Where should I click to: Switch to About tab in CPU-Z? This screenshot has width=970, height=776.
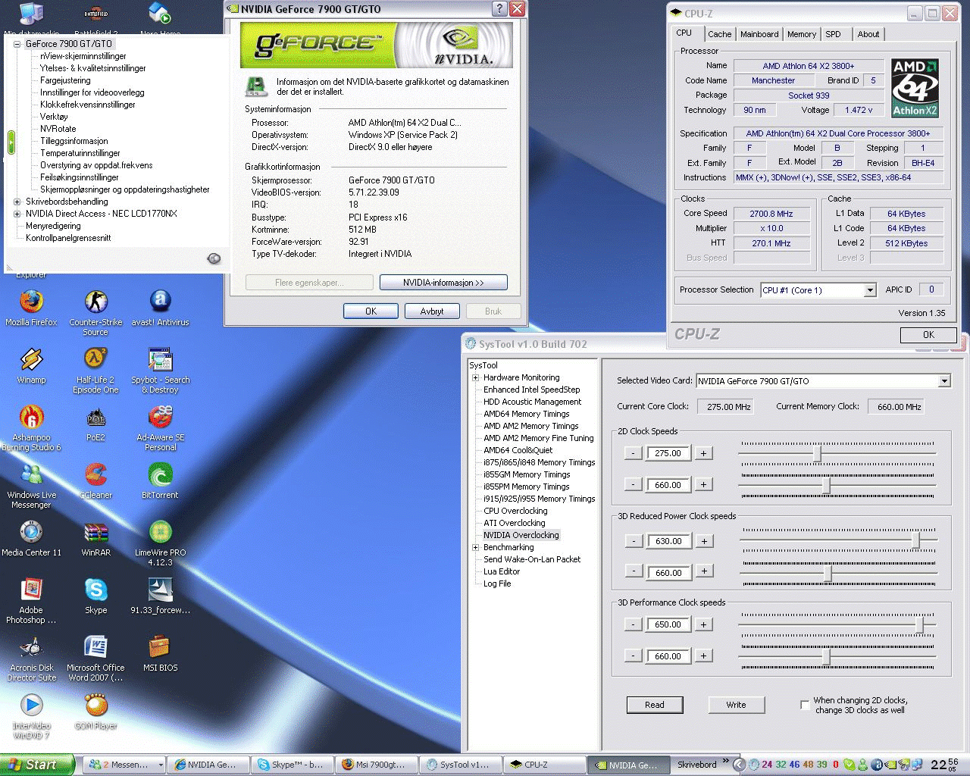[868, 34]
